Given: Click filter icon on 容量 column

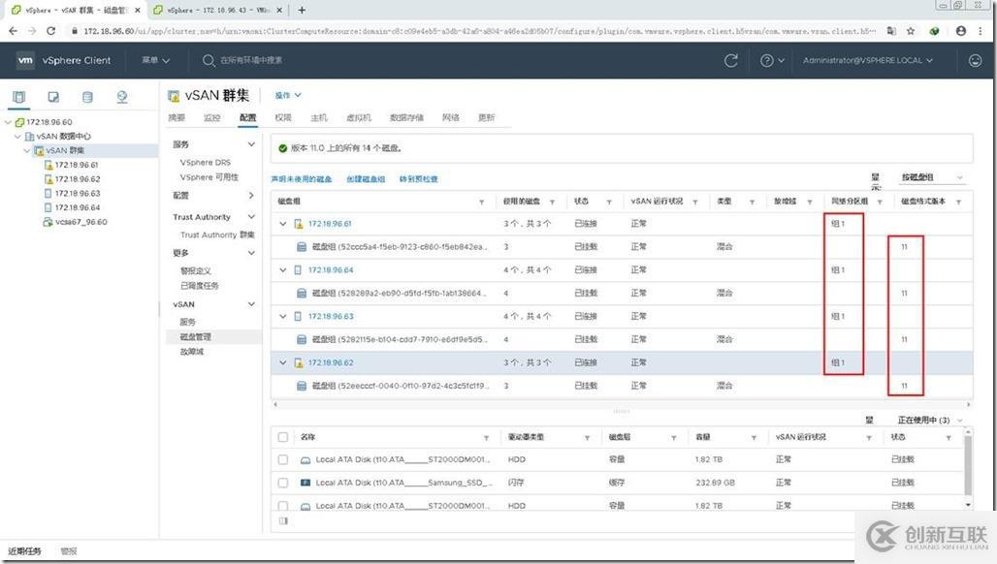Looking at the screenshot, I should (754, 438).
